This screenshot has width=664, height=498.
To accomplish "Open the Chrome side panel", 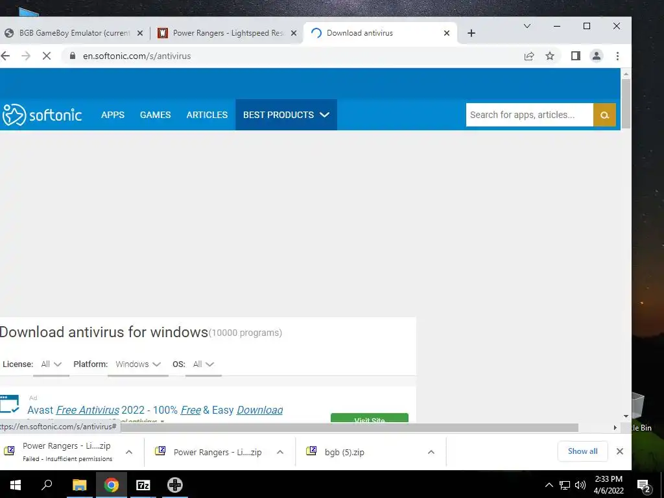I will pos(576,56).
